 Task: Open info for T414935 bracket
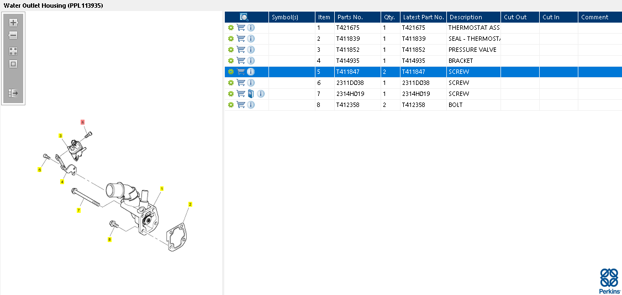coord(251,61)
